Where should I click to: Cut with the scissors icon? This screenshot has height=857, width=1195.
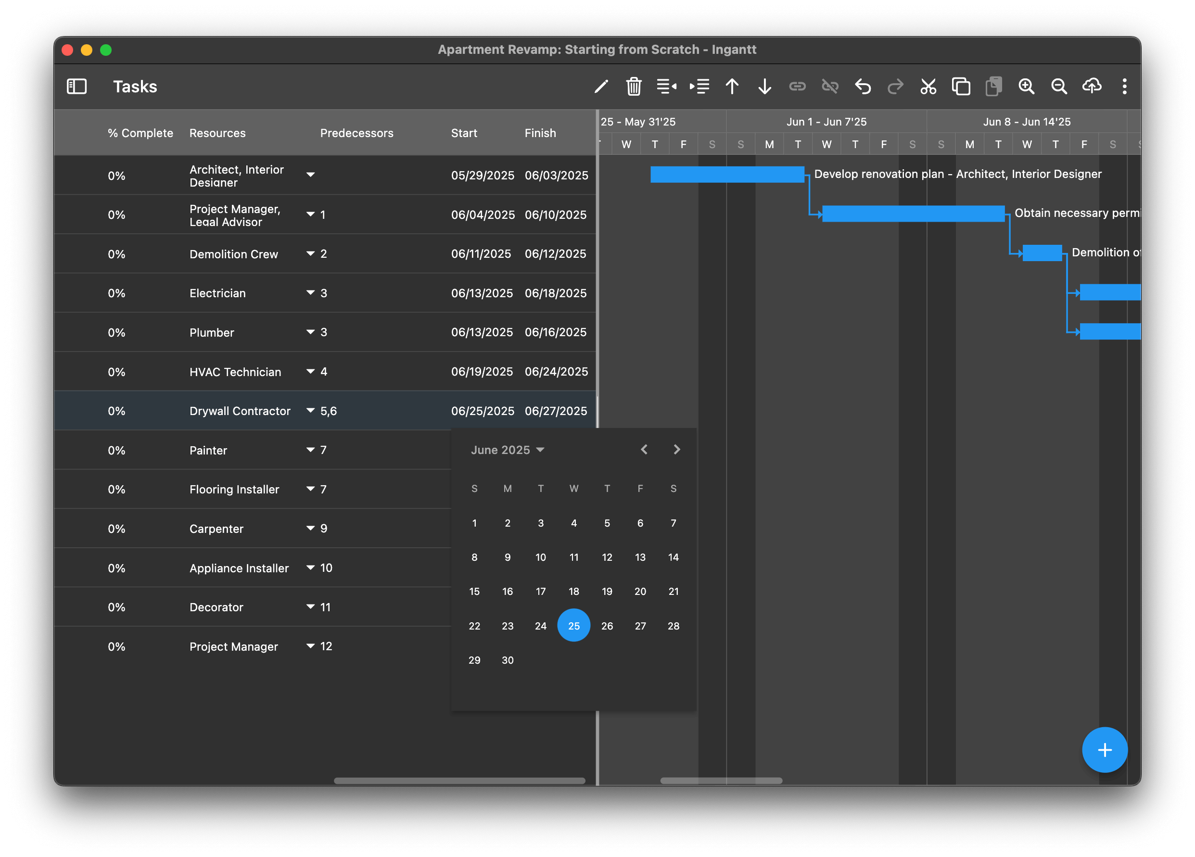pyautogui.click(x=928, y=87)
